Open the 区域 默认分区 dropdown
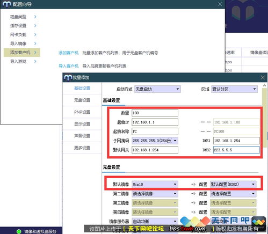 point(234,89)
